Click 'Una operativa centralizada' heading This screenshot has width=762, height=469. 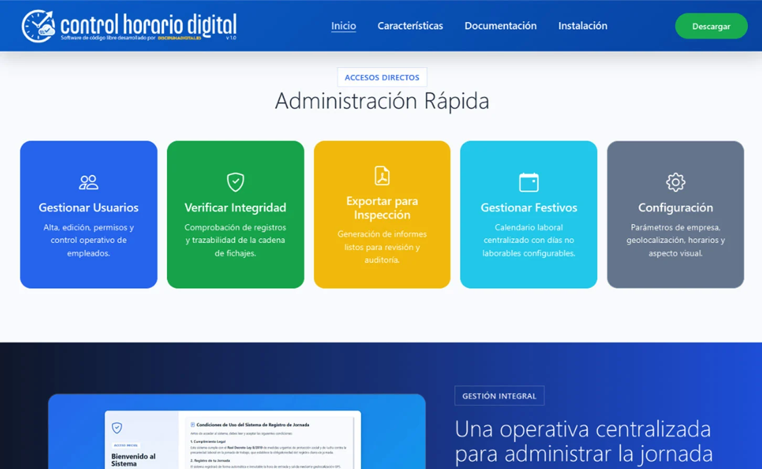click(583, 441)
